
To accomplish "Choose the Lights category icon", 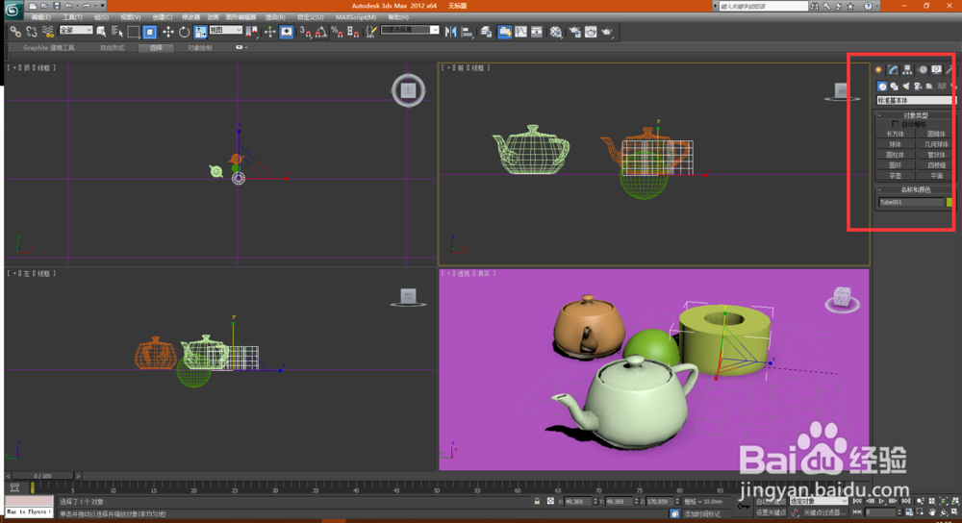I will tap(906, 87).
